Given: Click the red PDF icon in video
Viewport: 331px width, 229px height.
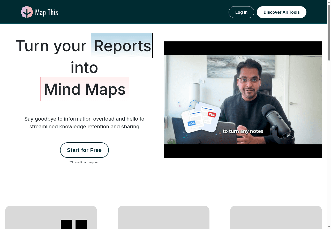Looking at the screenshot, I should coord(212,114).
